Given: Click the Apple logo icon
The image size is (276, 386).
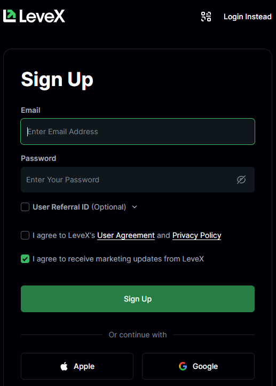Looking at the screenshot, I should click(64, 366).
